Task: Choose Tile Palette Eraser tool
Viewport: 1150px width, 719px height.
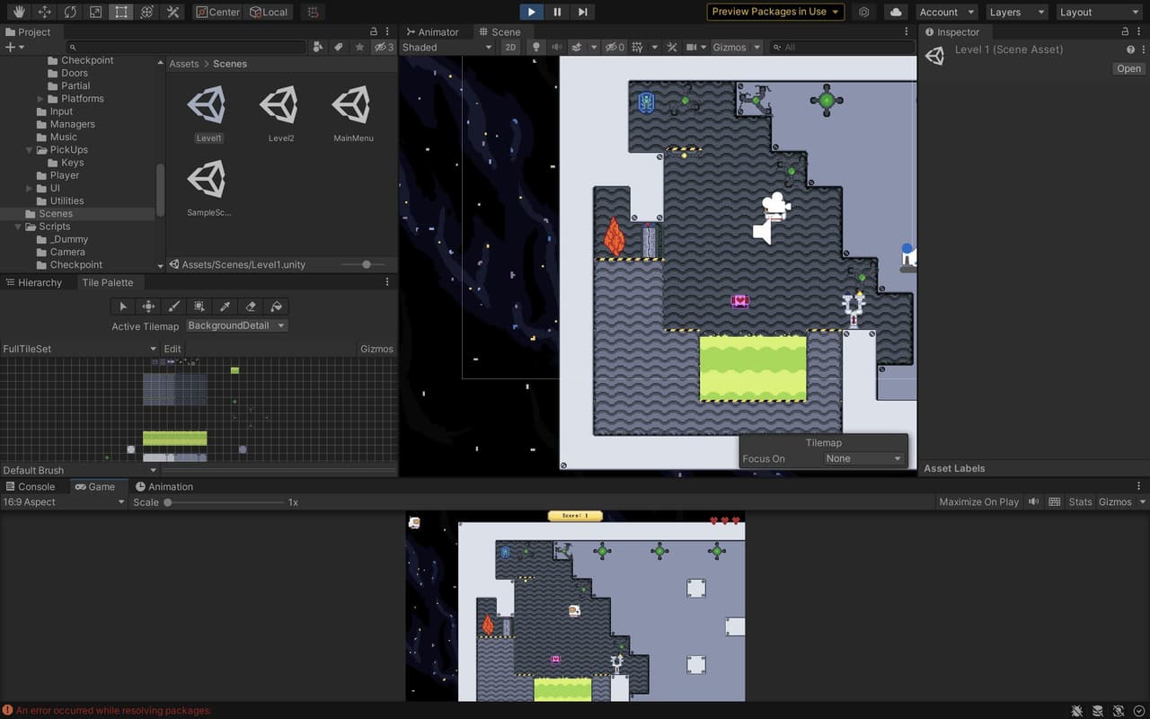Action: (x=251, y=306)
